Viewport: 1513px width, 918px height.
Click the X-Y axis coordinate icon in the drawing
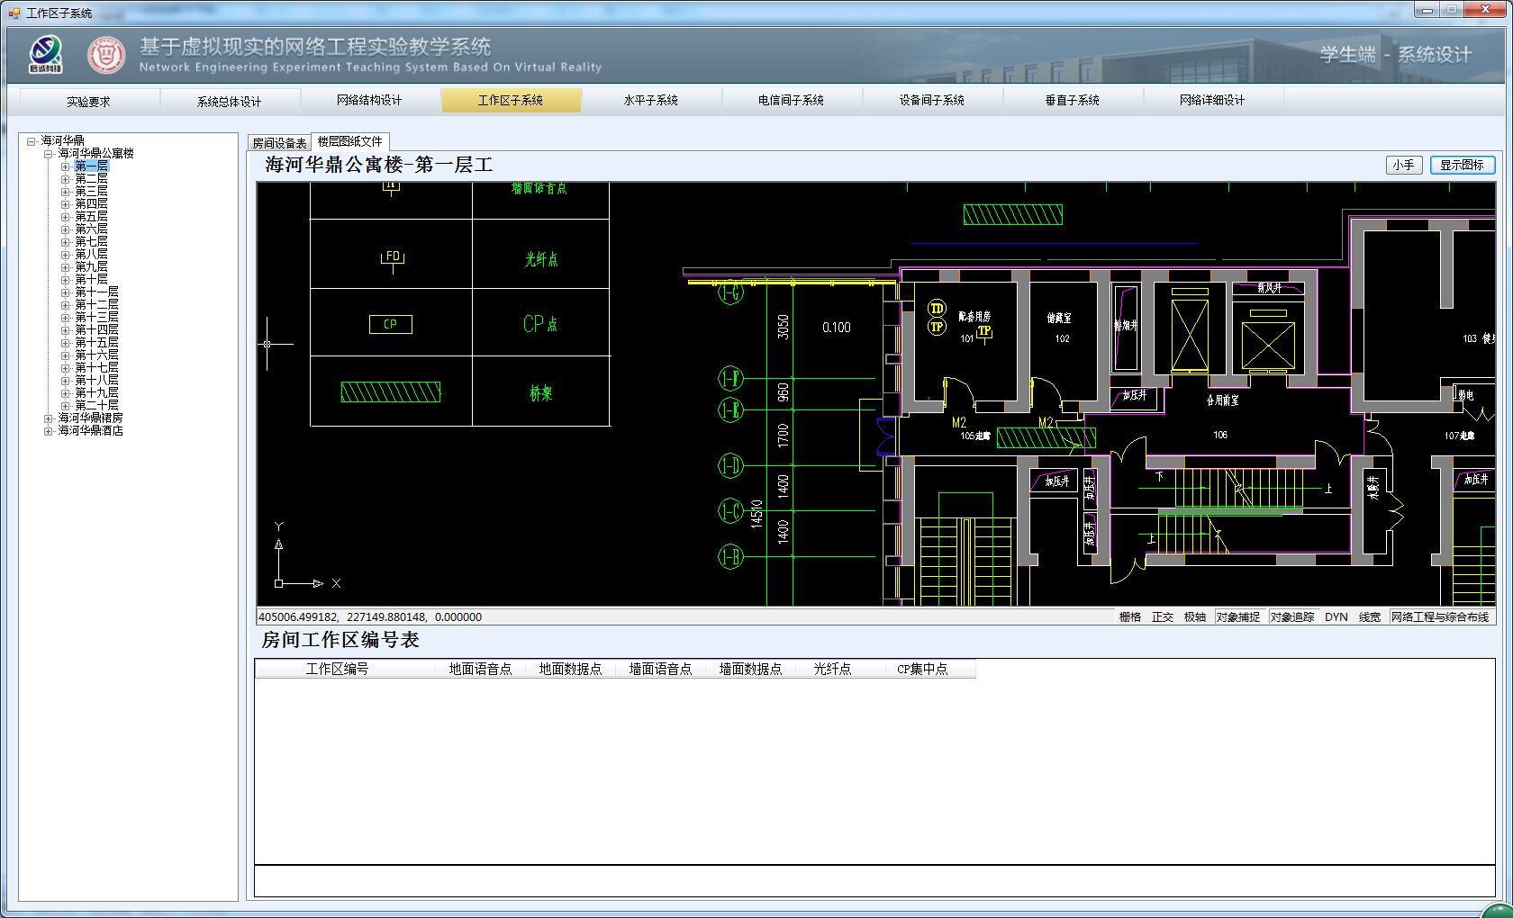click(x=306, y=555)
